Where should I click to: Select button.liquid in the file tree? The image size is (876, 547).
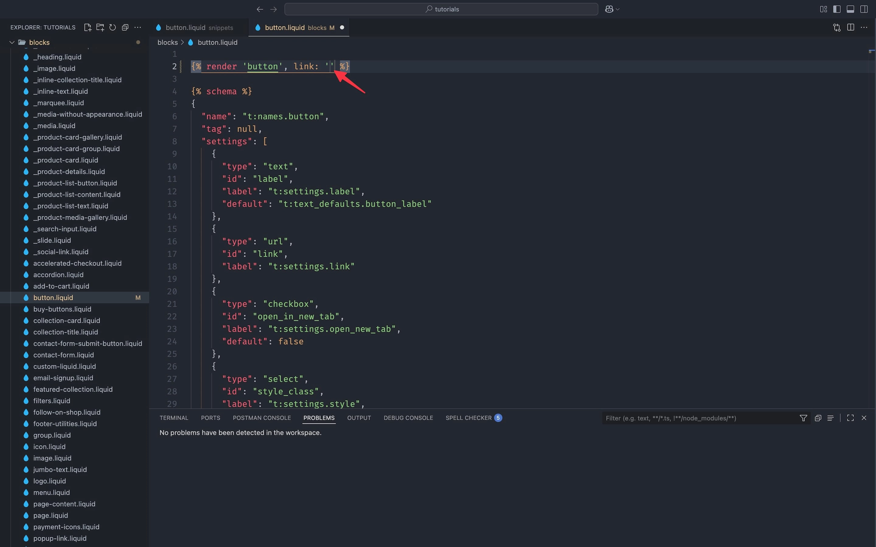click(75, 298)
